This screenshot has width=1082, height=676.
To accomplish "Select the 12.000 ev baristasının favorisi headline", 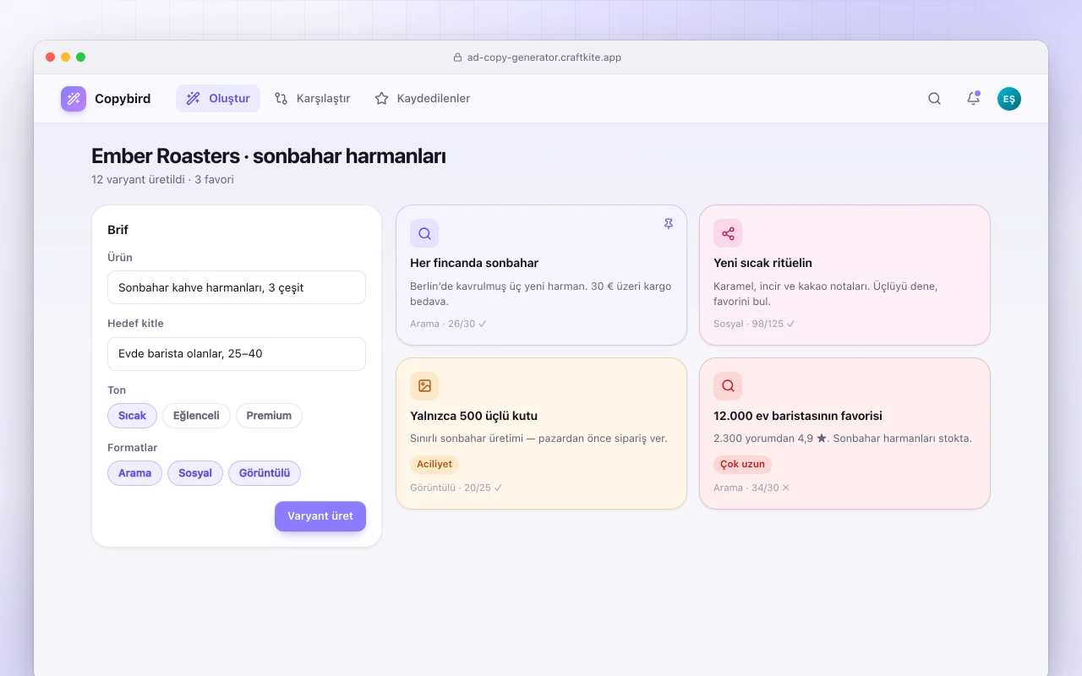I will 798,416.
